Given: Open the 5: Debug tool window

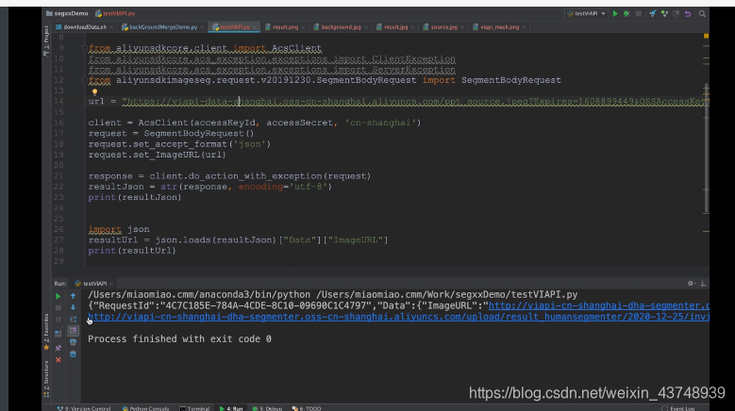Looking at the screenshot, I should pos(267,408).
